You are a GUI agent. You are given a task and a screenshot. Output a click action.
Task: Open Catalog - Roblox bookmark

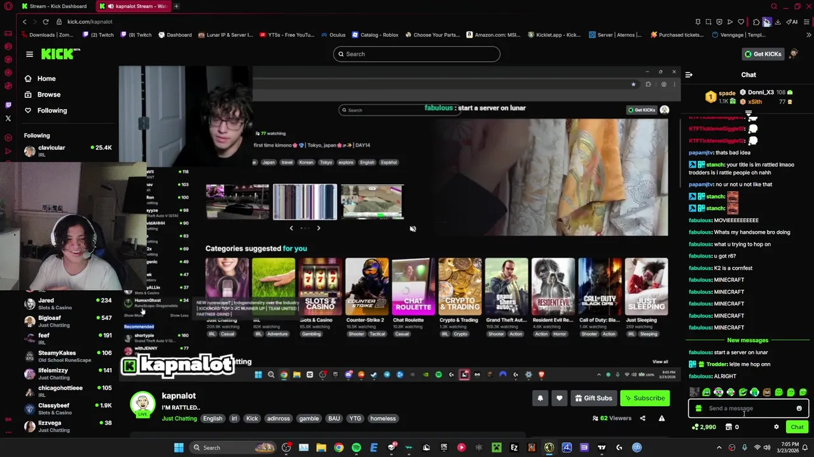pyautogui.click(x=375, y=35)
